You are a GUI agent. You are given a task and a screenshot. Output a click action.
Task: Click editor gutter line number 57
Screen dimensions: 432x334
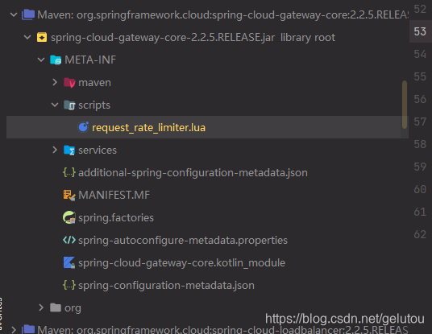coord(420,122)
